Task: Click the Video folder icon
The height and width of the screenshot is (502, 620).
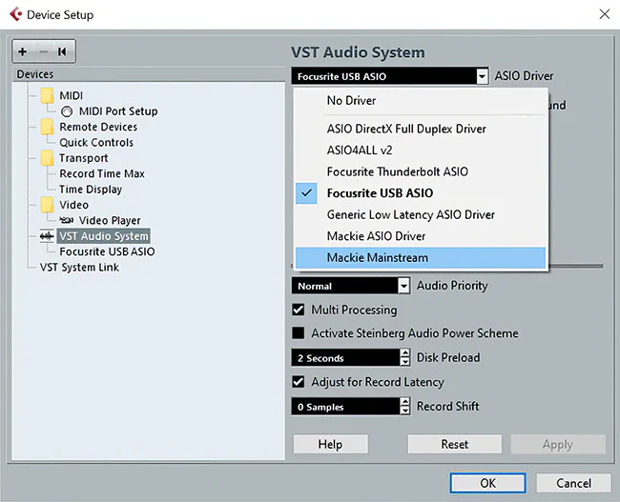Action: 47,205
